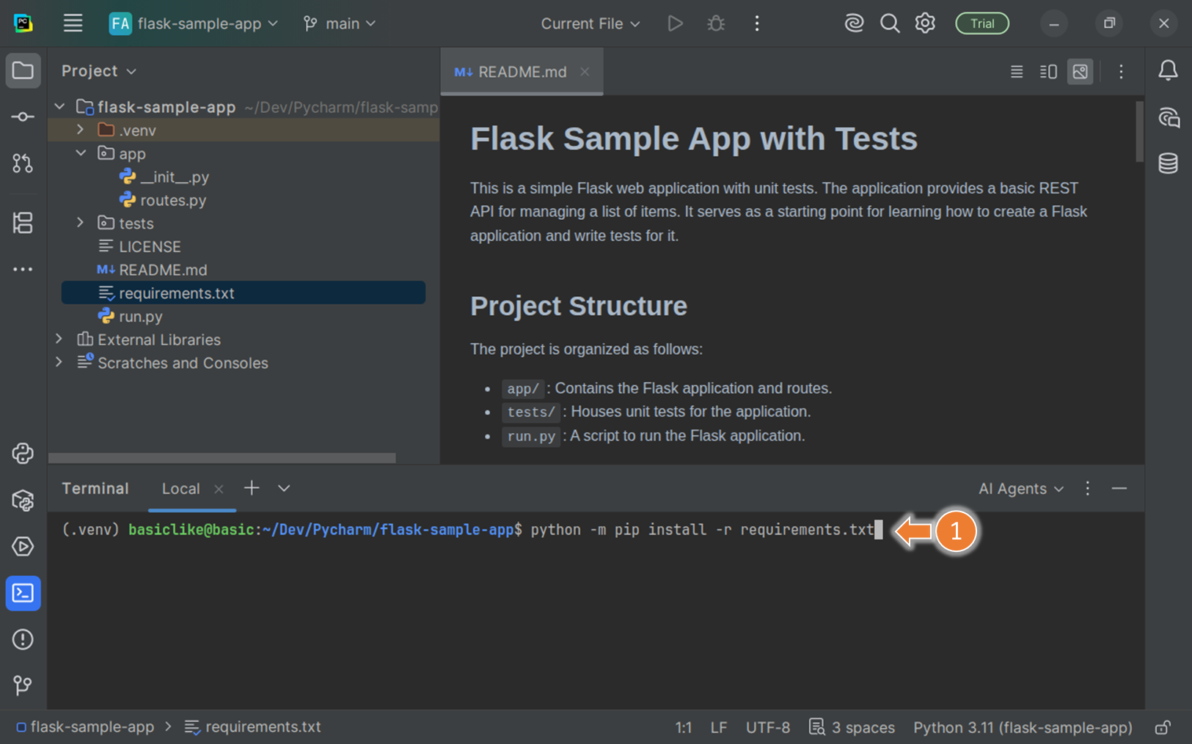Open Current File run configuration dropdown
The height and width of the screenshot is (744, 1192).
pos(590,23)
